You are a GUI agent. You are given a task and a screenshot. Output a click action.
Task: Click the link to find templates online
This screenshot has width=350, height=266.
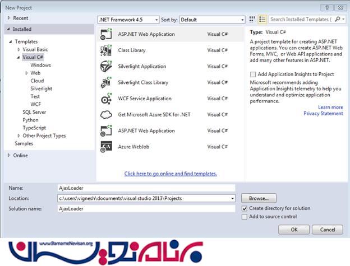click(x=171, y=174)
